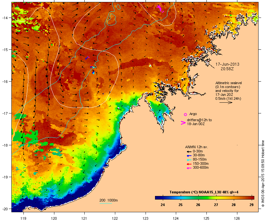Click the longitude axis label '120'
The width and height of the screenshot is (267, 221).
click(54, 218)
